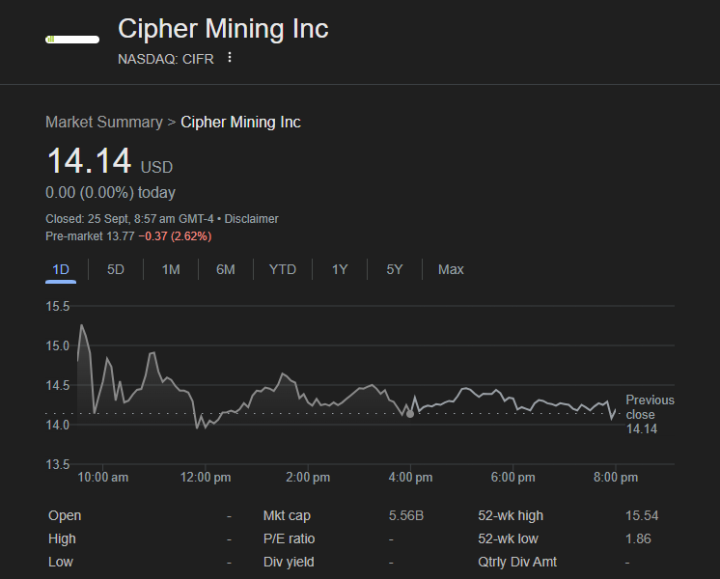Select the YTD tab
This screenshot has height=579, width=720.
point(283,269)
